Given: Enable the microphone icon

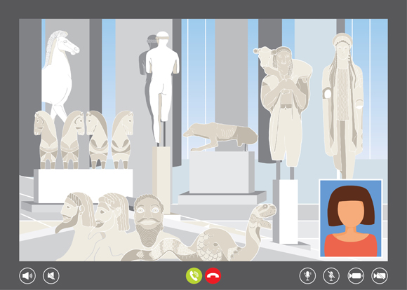Looking at the screenshot, I should 307,276.
